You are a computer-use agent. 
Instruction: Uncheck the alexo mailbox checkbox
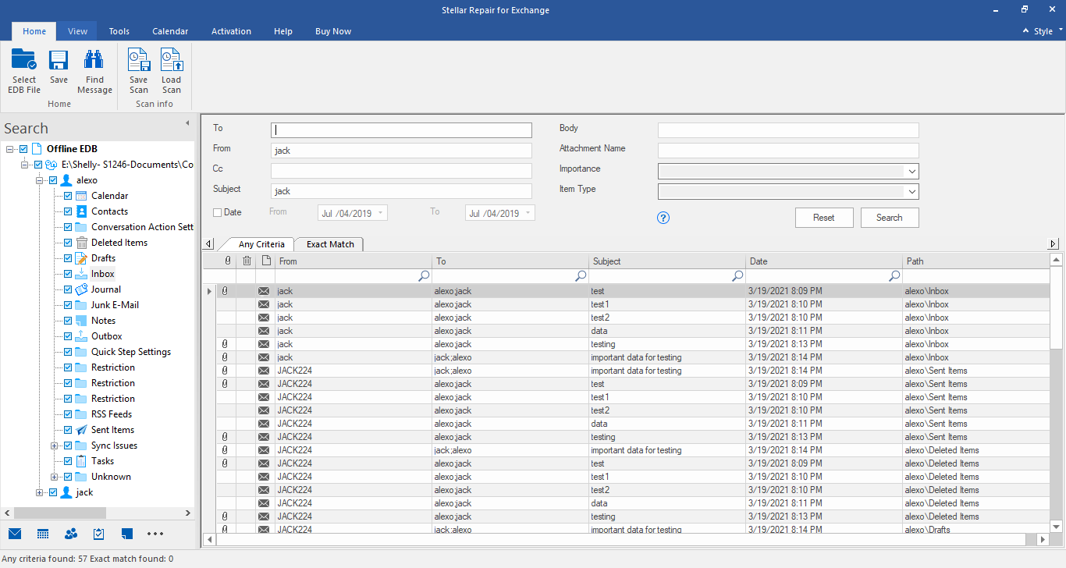click(x=53, y=180)
